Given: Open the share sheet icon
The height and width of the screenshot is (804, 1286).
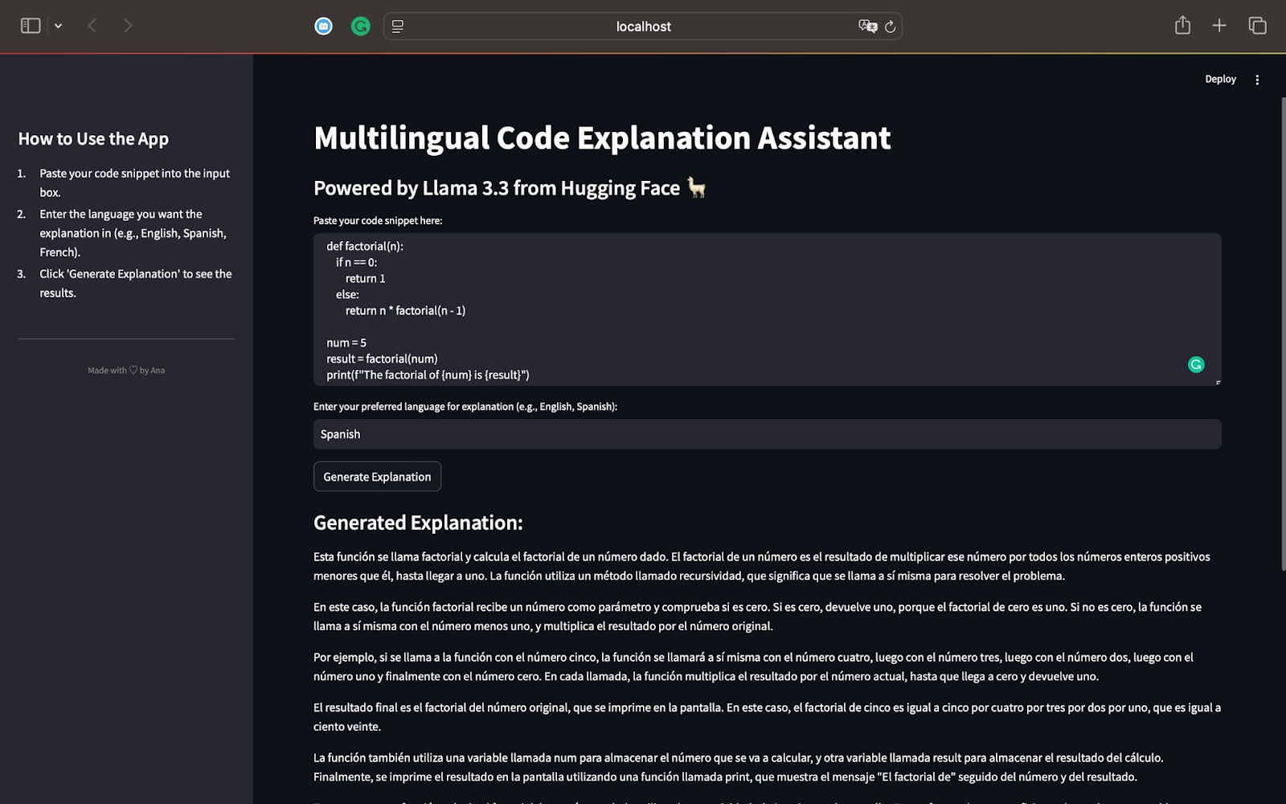Looking at the screenshot, I should [1182, 25].
